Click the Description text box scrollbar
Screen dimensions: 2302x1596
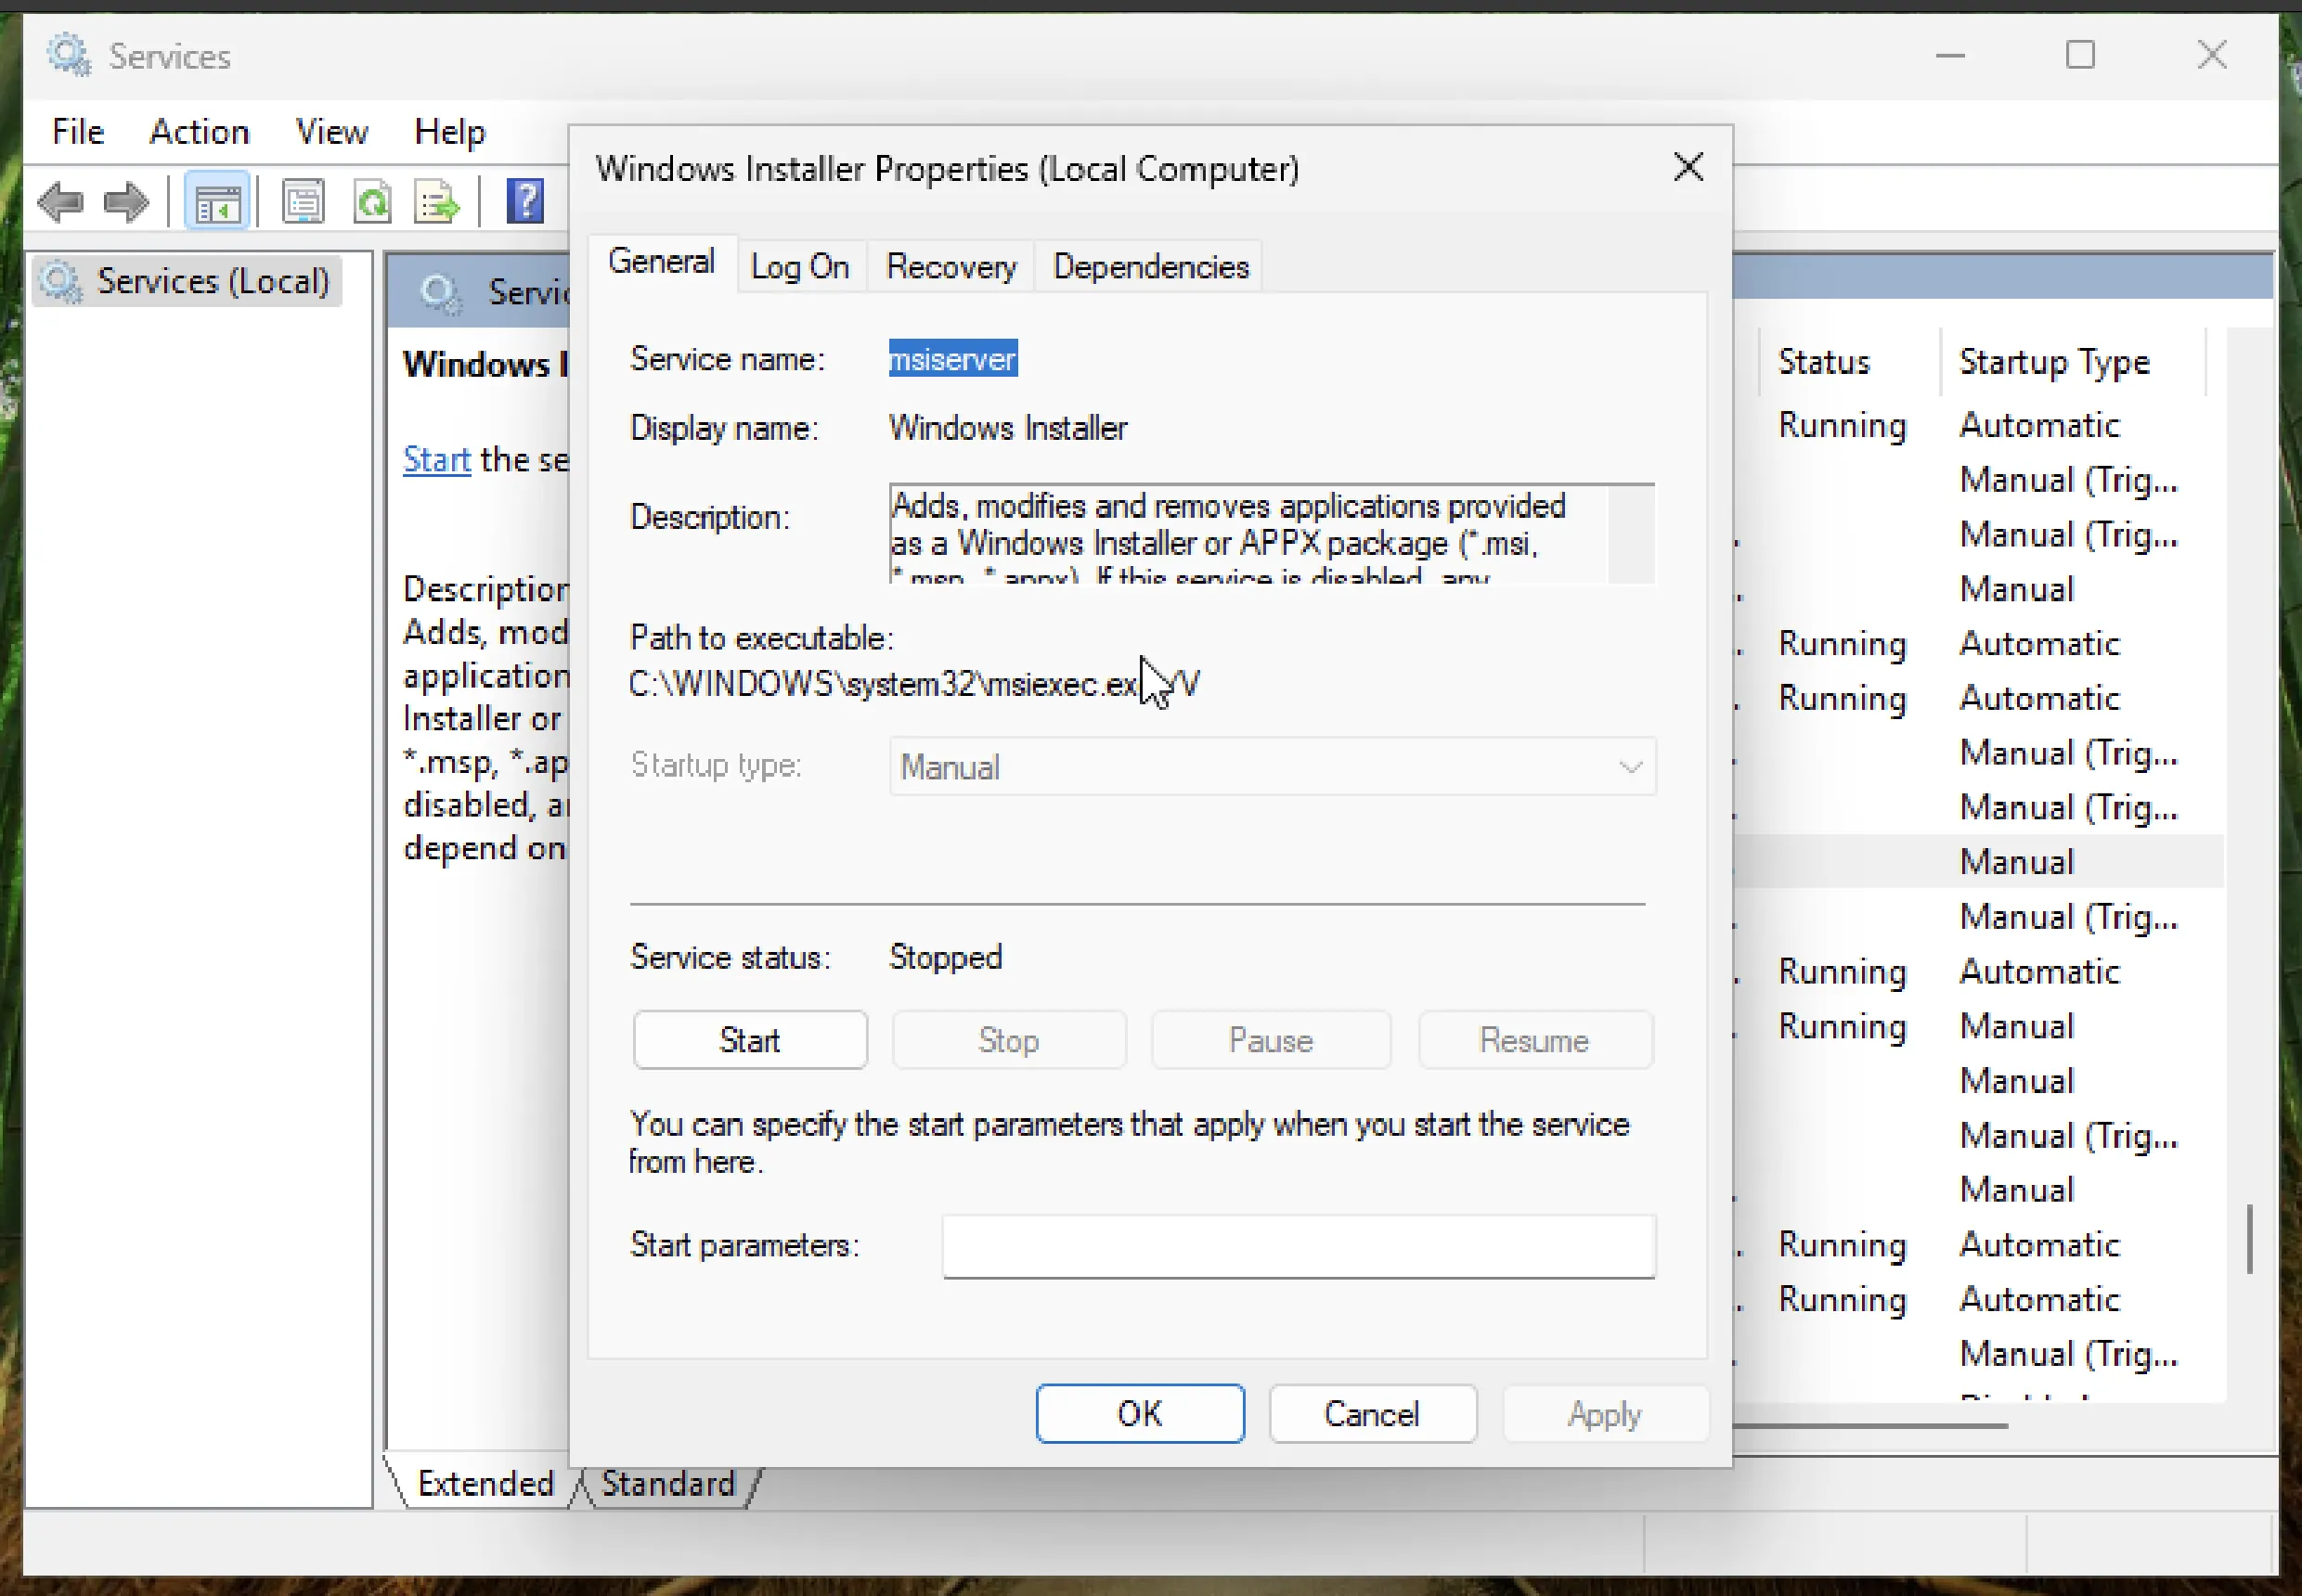coord(1631,534)
